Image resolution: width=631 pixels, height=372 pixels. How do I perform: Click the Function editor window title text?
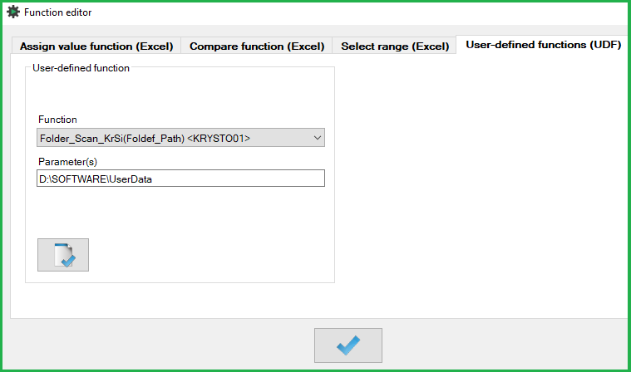pos(58,12)
